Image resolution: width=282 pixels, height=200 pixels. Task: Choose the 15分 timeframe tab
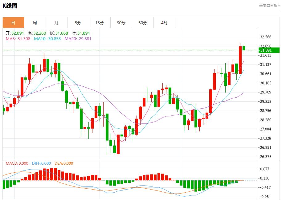100,23
